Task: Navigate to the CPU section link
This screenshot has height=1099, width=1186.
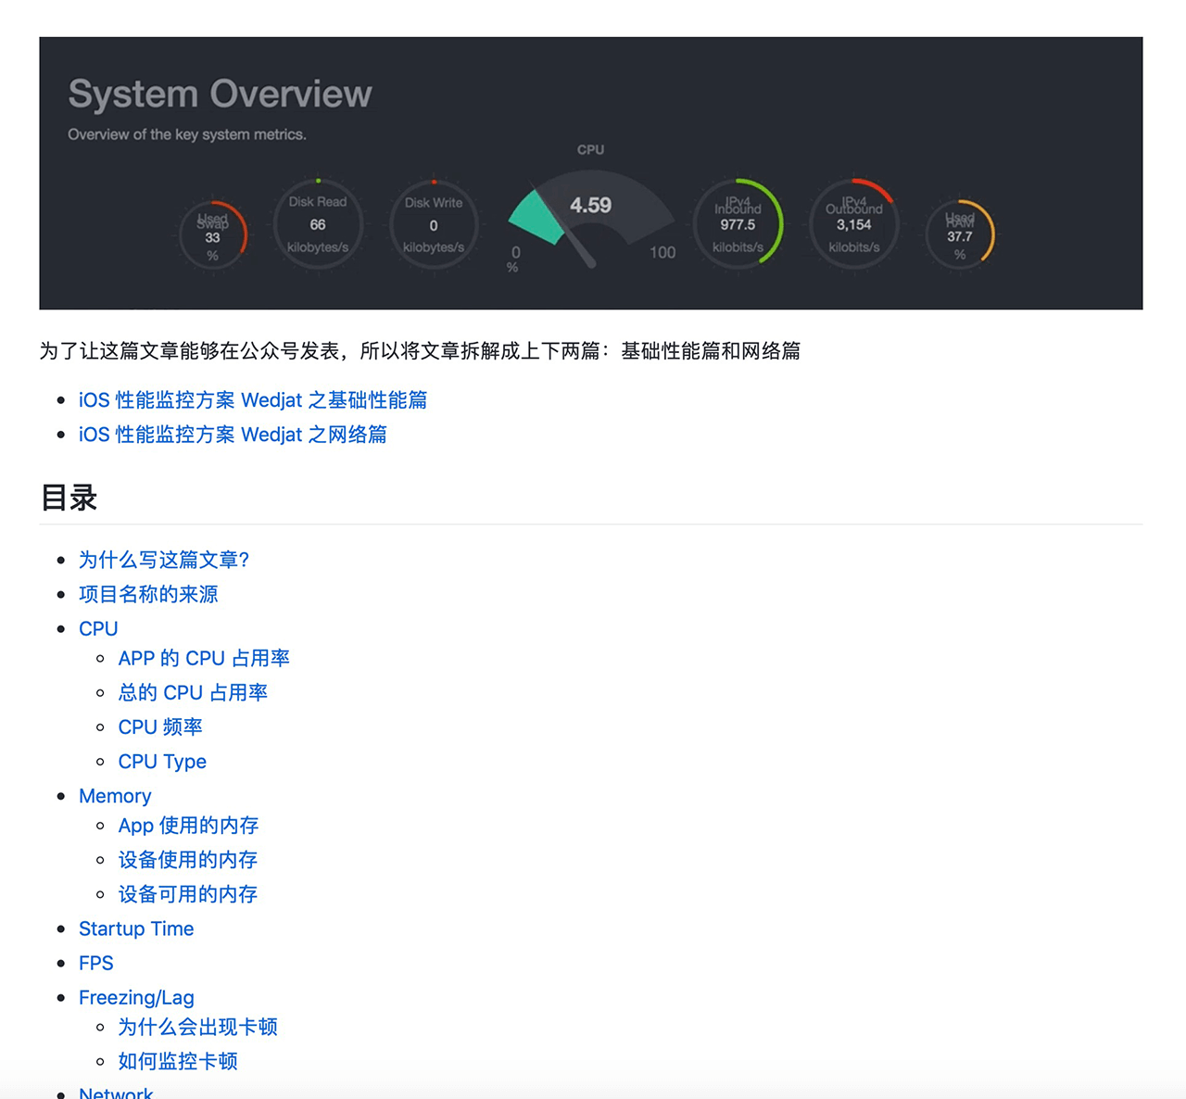Action: tap(98, 628)
